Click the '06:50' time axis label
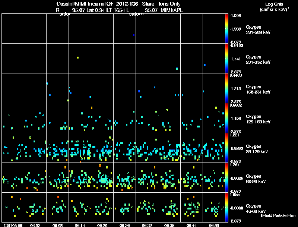The image size is (298, 227). click(214, 225)
